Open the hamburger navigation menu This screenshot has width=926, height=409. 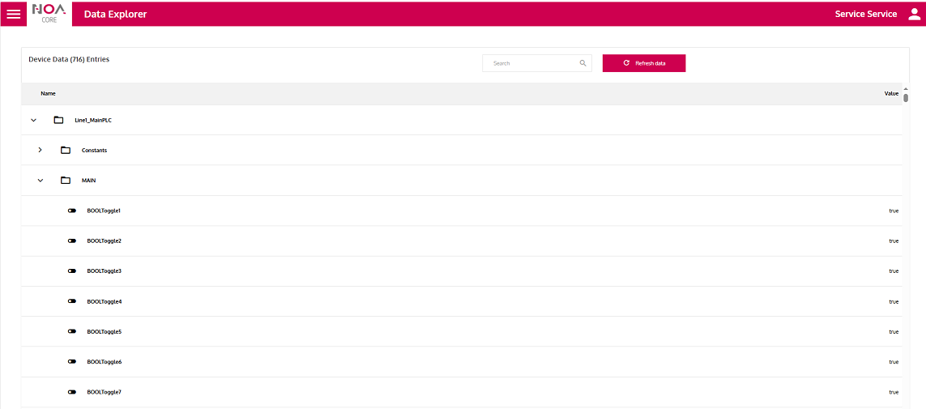(x=13, y=14)
